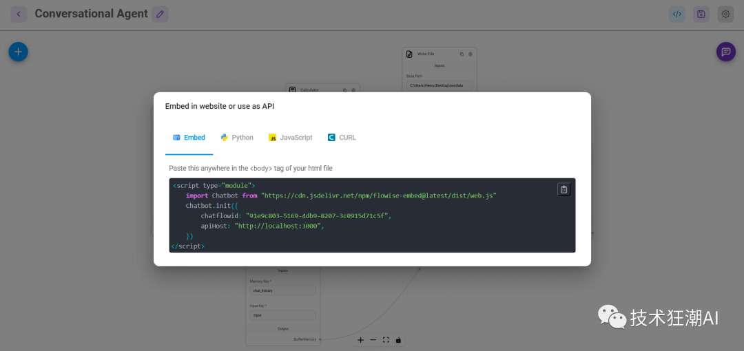Open the CURL tab
This screenshot has height=351, width=744.
[342, 138]
